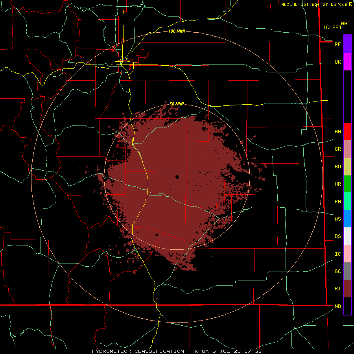The height and width of the screenshot is (354, 354).
Task: Click the HA red legend color swatch
Action: point(347,131)
